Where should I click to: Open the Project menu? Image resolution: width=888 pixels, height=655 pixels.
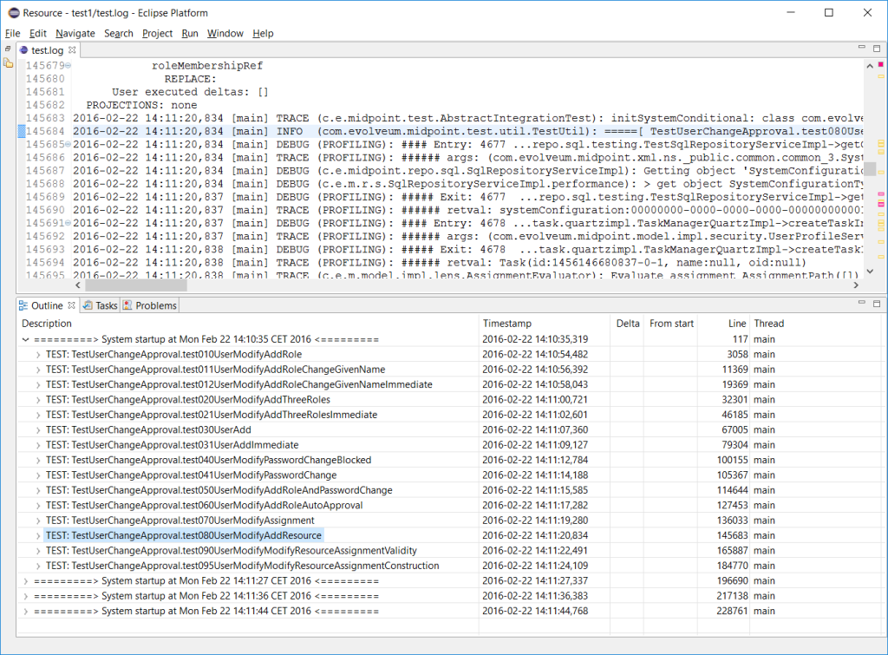(x=159, y=33)
